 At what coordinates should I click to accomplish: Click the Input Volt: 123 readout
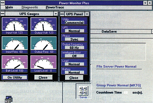coord(14,33)
